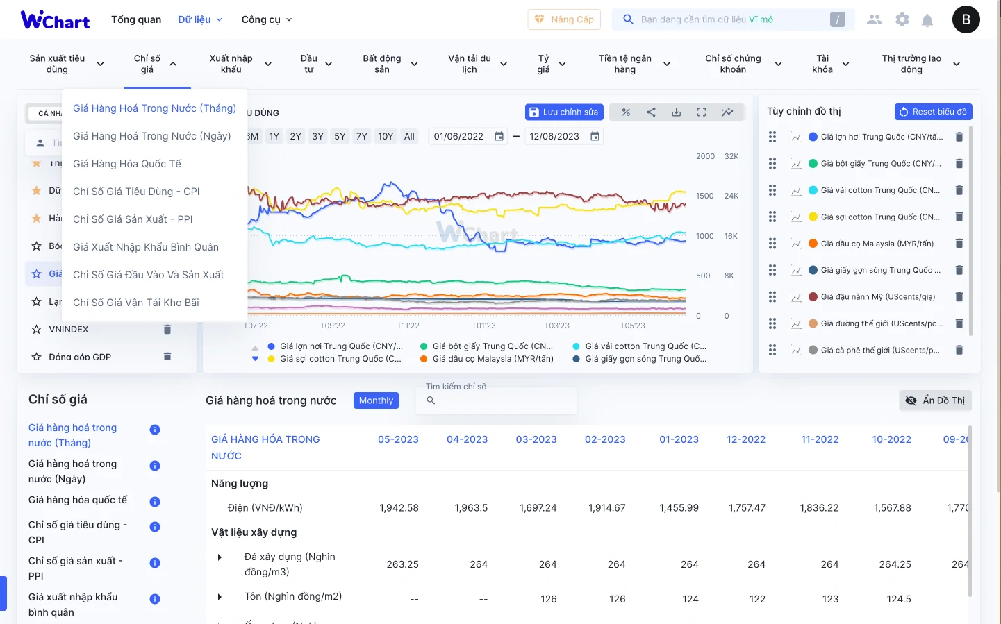1001x624 pixels.
Task: Show info for Giá hàng hóa quốc tế
Action: (155, 502)
